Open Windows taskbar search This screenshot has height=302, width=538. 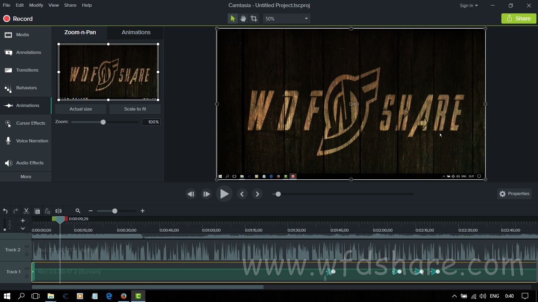pos(21,296)
